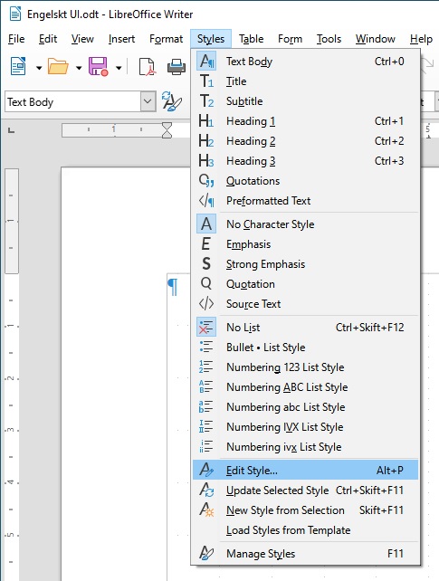Click the Heading 1 H1 icon
Viewport: 439px width, 581px height.
pyautogui.click(x=206, y=121)
